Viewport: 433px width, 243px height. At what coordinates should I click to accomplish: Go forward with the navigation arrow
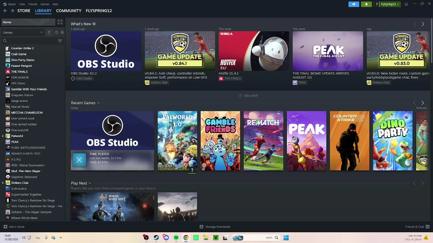12,11
